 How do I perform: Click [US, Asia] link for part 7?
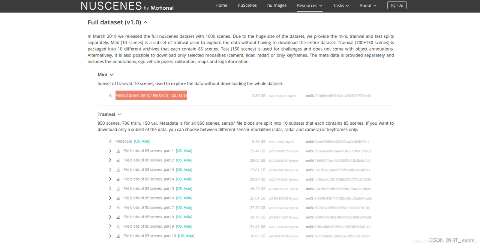[184, 207]
